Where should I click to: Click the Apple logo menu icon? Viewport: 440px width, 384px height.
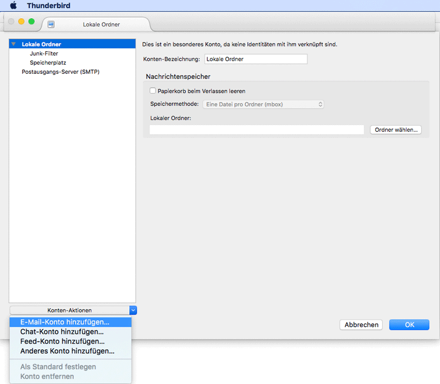coord(13,6)
